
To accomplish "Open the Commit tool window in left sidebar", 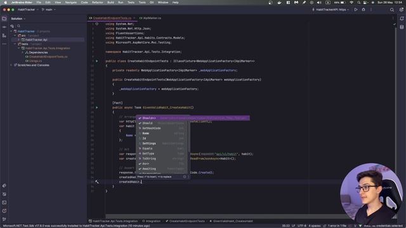I will (4, 27).
